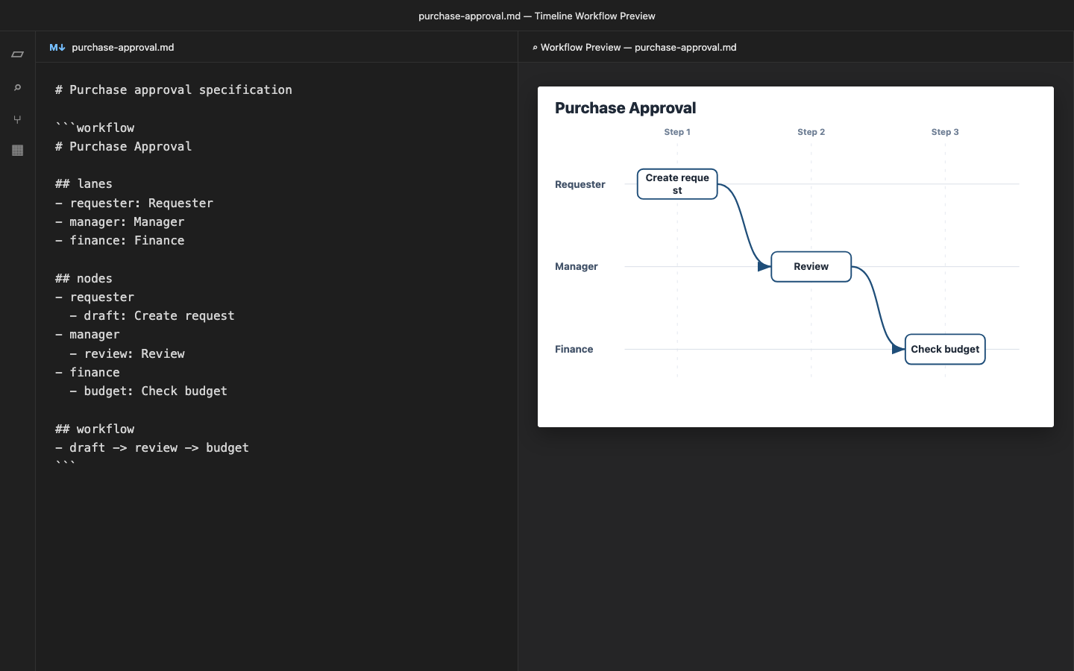Click the '- manager: Manager' line
The height and width of the screenshot is (671, 1074).
click(119, 221)
